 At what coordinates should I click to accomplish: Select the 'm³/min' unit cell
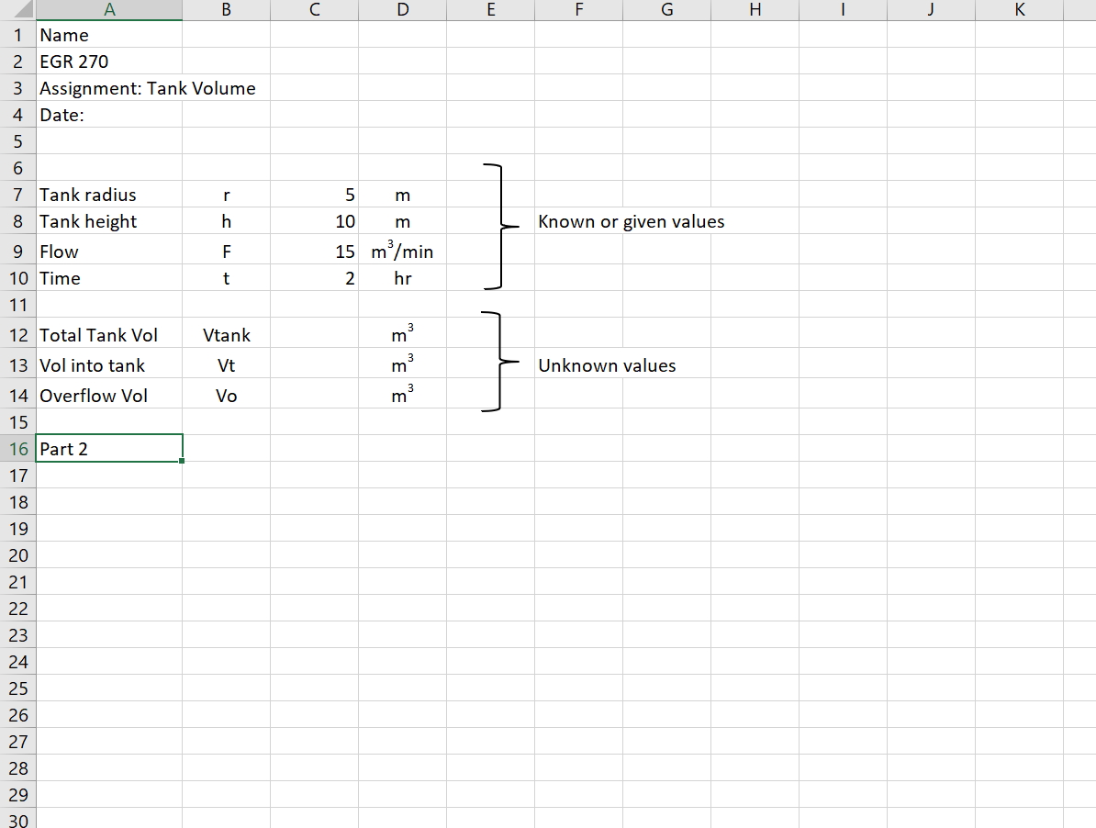tap(402, 251)
